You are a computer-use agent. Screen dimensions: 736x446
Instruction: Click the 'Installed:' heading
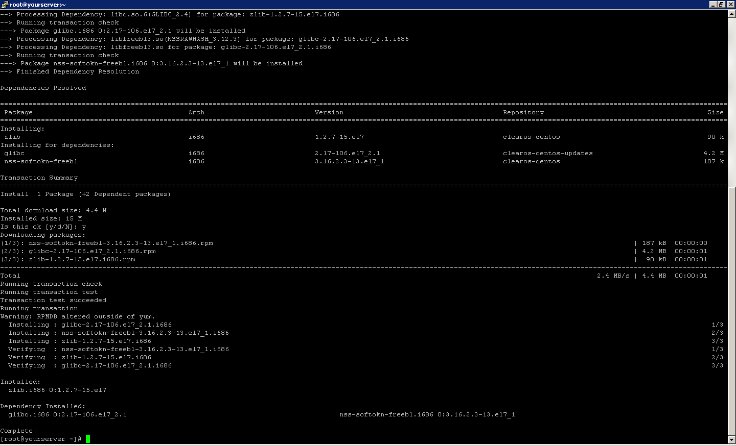[x=20, y=382]
